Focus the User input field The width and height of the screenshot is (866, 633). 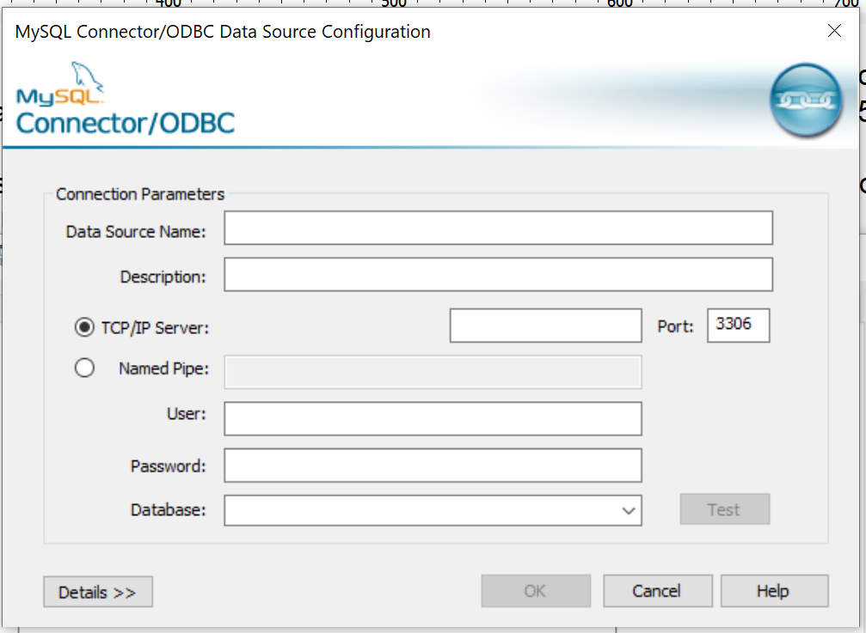(433, 419)
